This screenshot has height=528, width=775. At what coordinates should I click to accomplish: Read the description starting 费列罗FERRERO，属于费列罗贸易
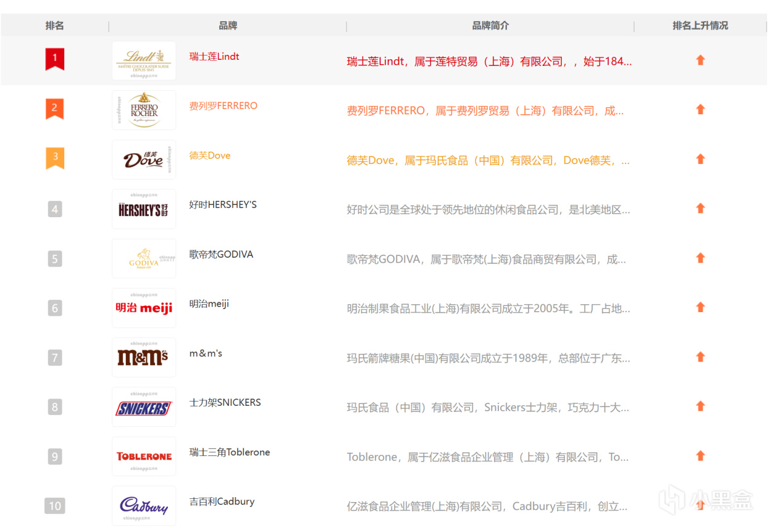pyautogui.click(x=485, y=111)
